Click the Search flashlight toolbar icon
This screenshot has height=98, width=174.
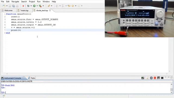pos(49,6)
